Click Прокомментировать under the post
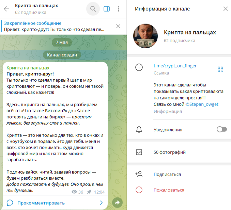Screen dimensions: 231x210 (41, 203)
